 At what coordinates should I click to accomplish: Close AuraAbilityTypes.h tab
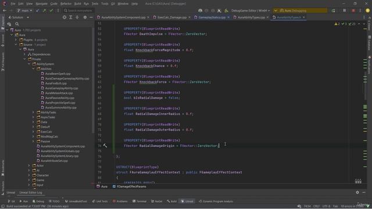tap(304, 17)
